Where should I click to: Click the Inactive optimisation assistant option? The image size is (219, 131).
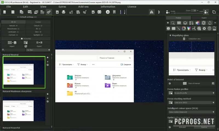tap(204, 127)
